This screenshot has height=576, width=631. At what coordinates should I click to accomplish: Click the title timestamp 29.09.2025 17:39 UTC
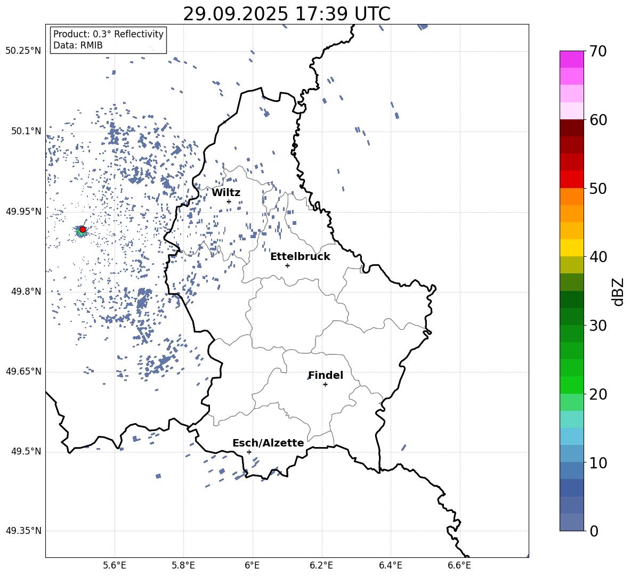pyautogui.click(x=287, y=14)
